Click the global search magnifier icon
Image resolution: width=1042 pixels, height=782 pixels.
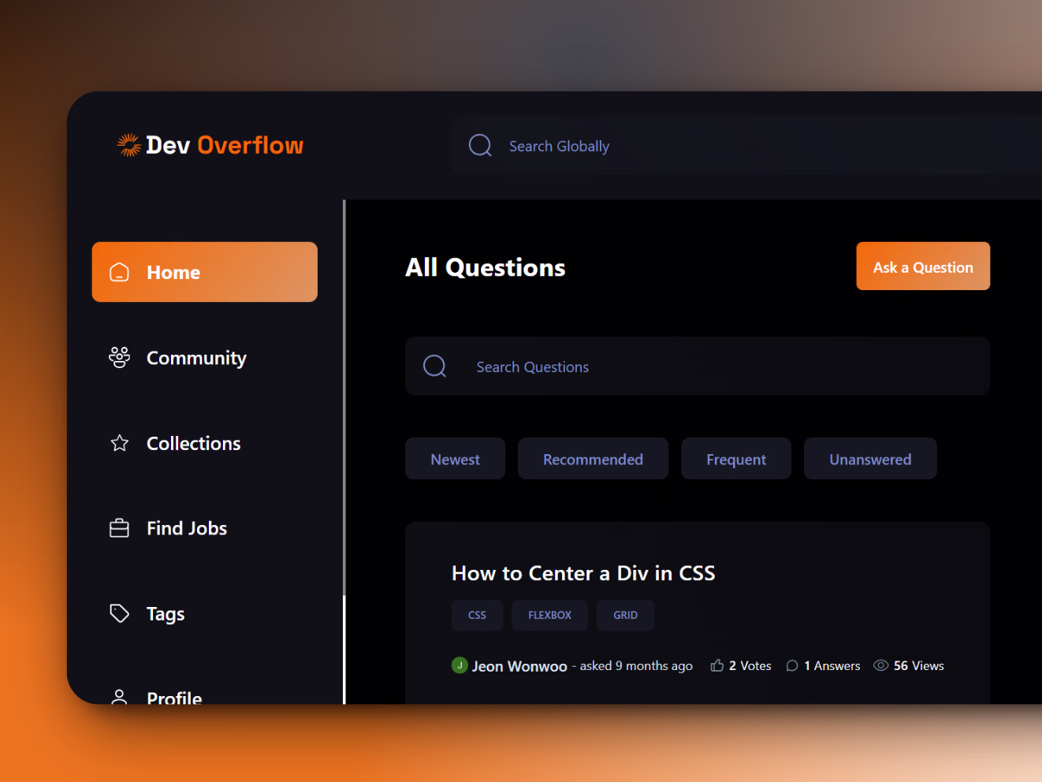pyautogui.click(x=480, y=145)
